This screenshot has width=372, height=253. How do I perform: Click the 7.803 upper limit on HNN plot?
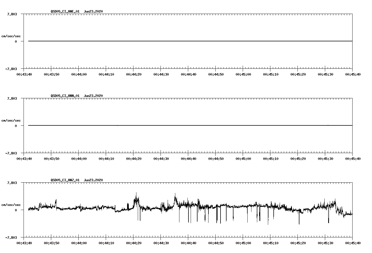(x=12, y=98)
